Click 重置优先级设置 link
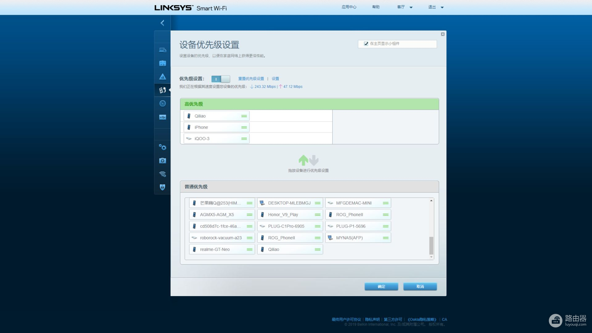Image resolution: width=592 pixels, height=333 pixels. pyautogui.click(x=250, y=79)
